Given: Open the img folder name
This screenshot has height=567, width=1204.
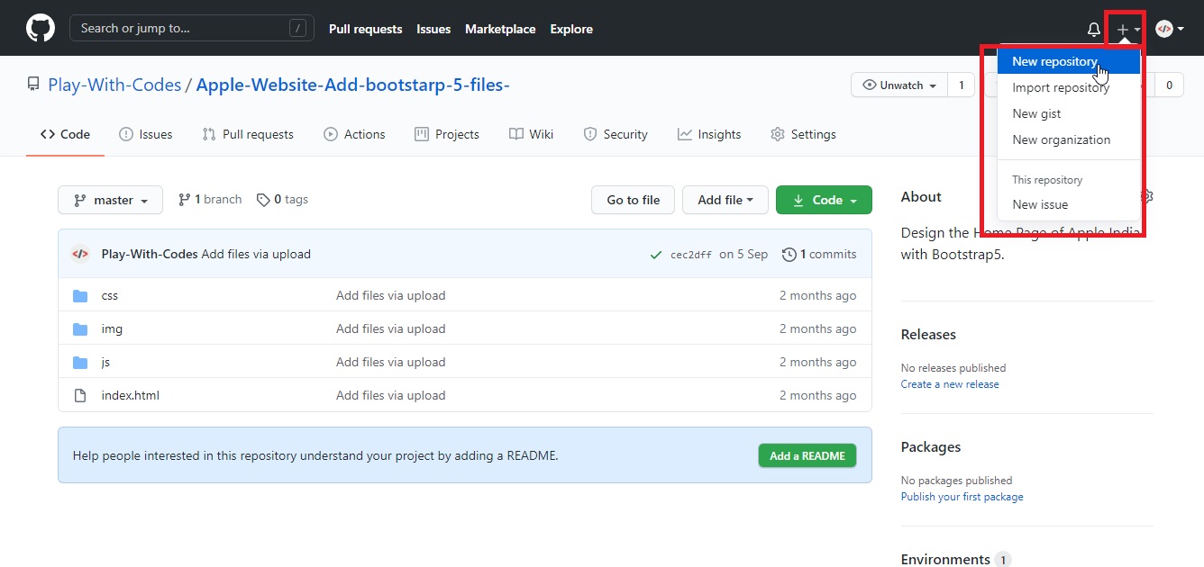Looking at the screenshot, I should click(112, 328).
